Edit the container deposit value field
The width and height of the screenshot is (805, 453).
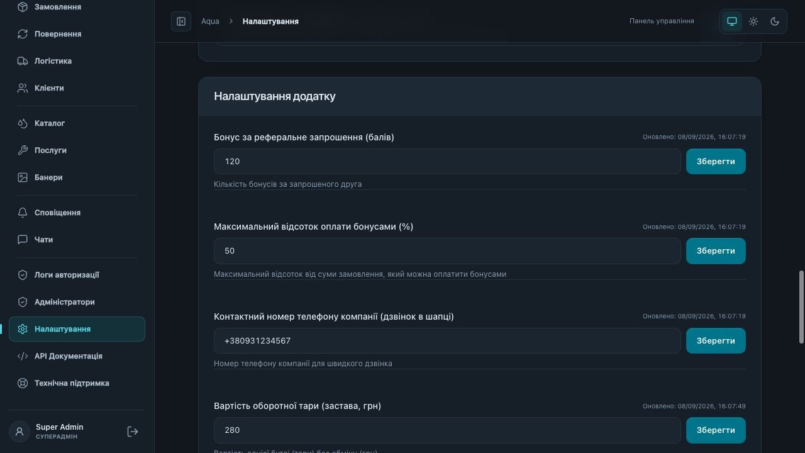[447, 430]
